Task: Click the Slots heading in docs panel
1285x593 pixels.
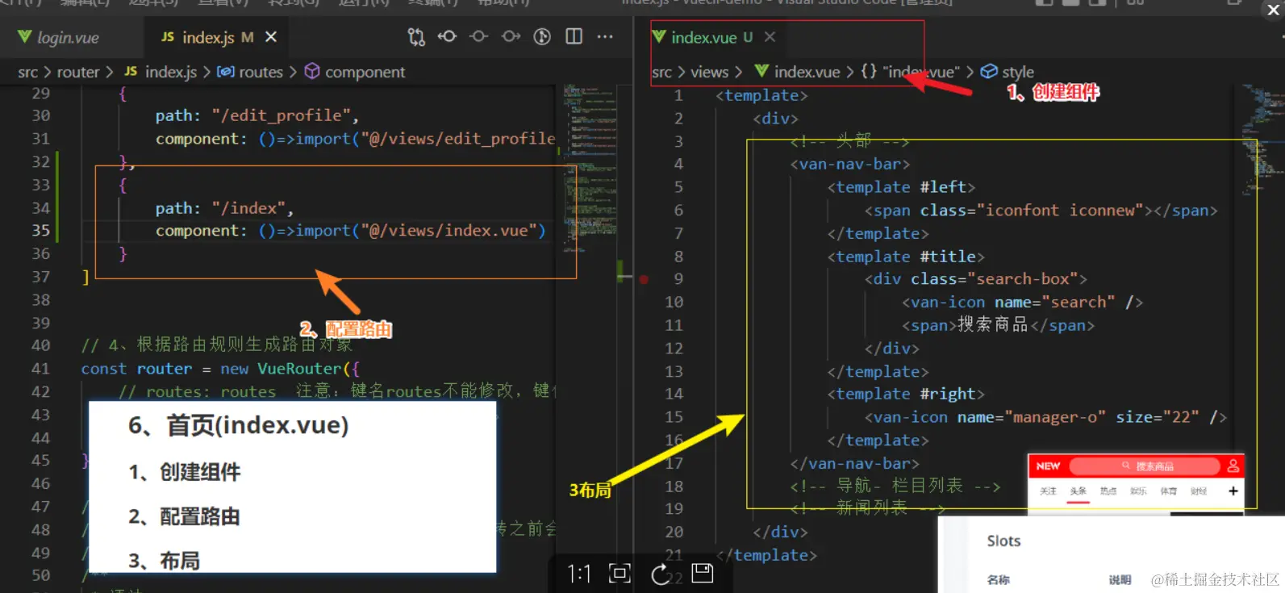Action: pos(1003,541)
